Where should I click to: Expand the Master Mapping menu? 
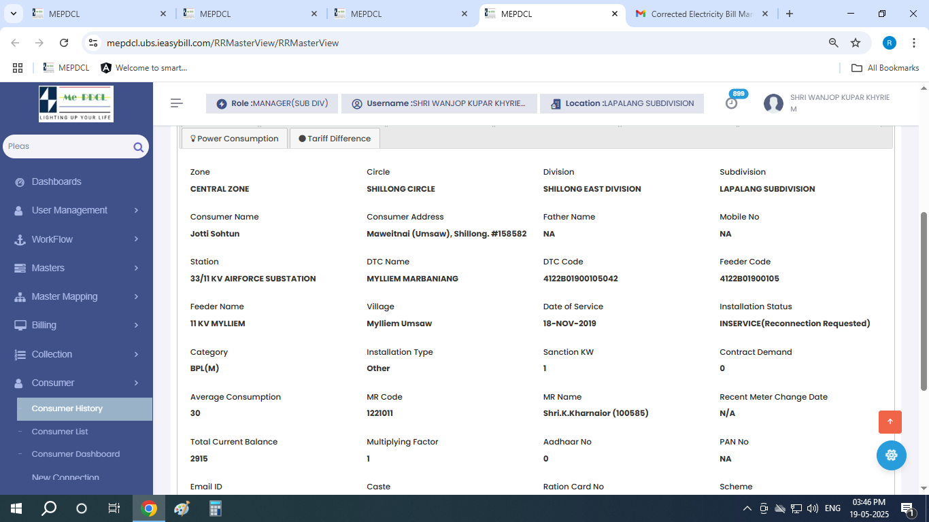(76, 297)
